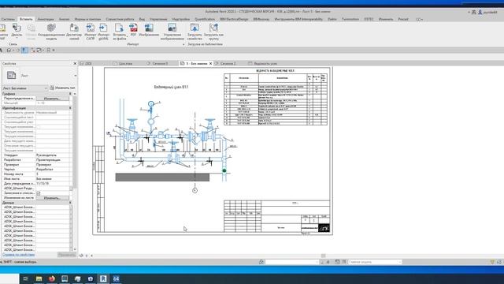Image resolution: width=504 pixels, height=284 pixels.
Task: Collapse the Идентификация properties section
Action: 70,108
